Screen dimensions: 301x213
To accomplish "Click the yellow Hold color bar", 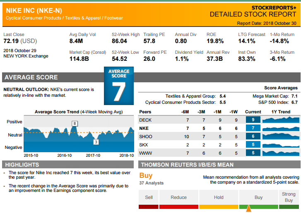I will [219, 207].
